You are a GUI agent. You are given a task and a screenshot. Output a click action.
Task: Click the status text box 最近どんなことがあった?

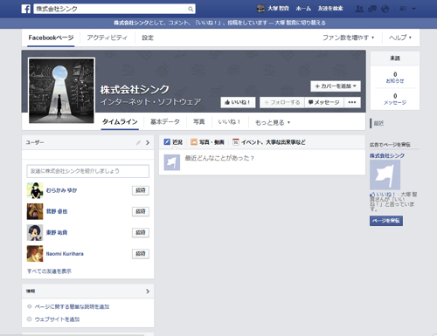219,158
